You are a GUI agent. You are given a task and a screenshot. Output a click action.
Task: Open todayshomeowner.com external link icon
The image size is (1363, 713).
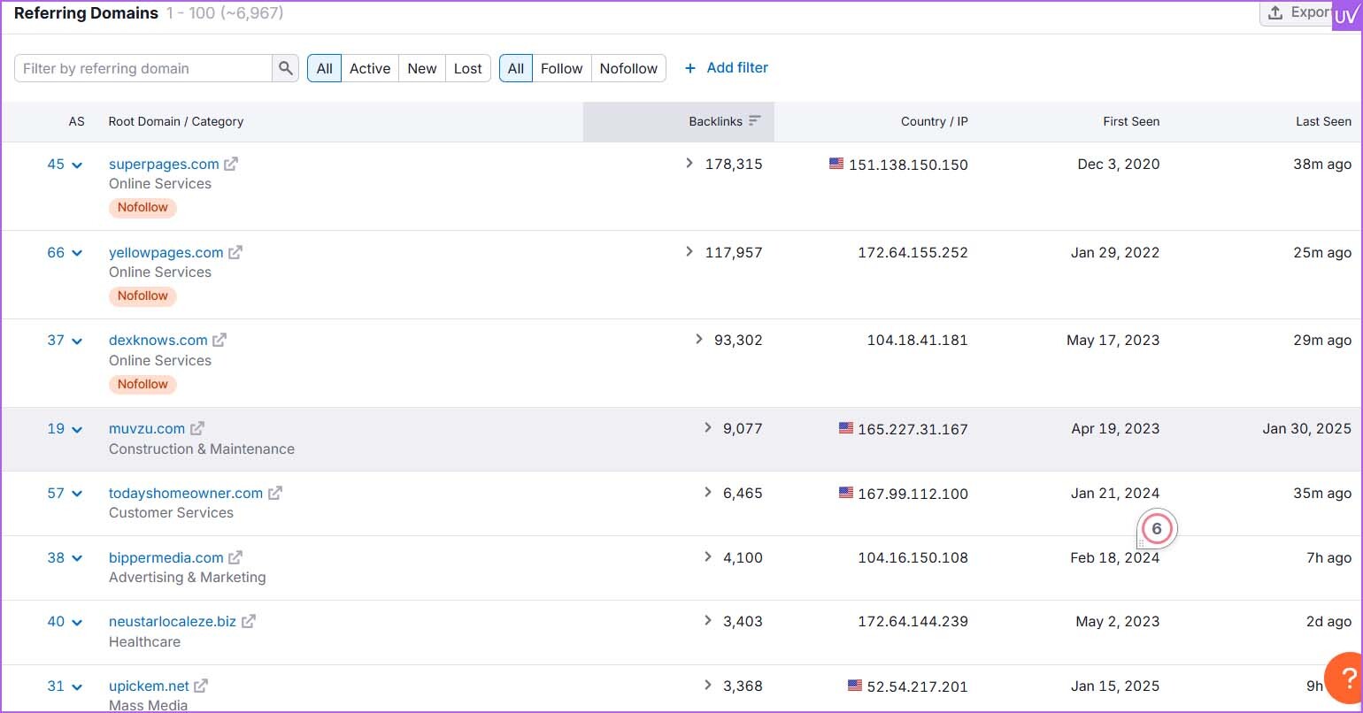pyautogui.click(x=275, y=493)
